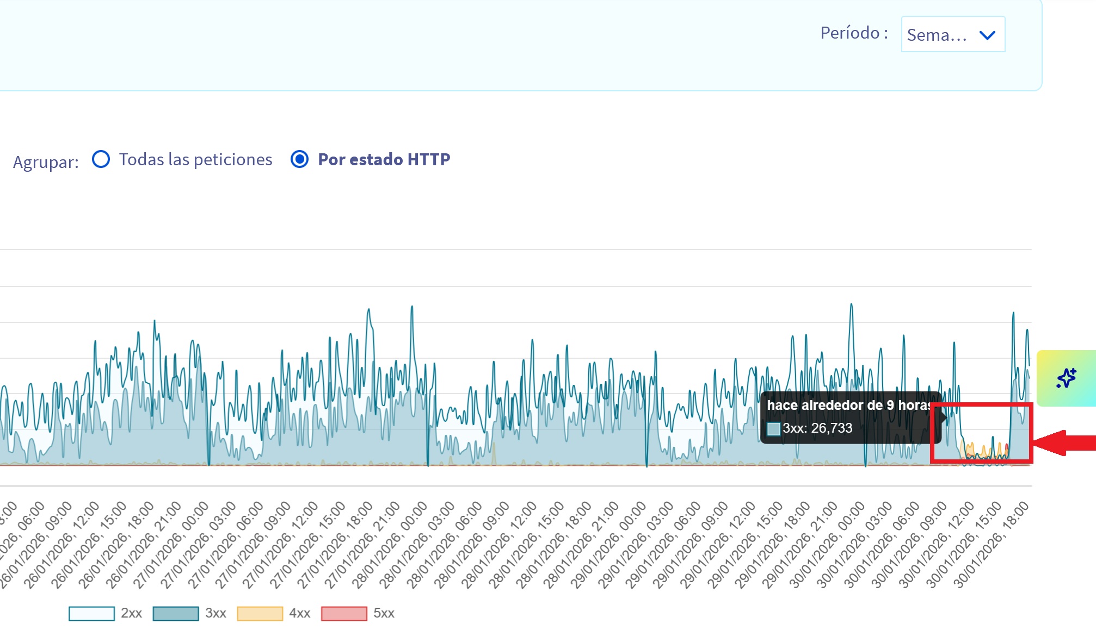Click the 2xx legend label
Screen dimensions: 1096x642
coord(131,613)
